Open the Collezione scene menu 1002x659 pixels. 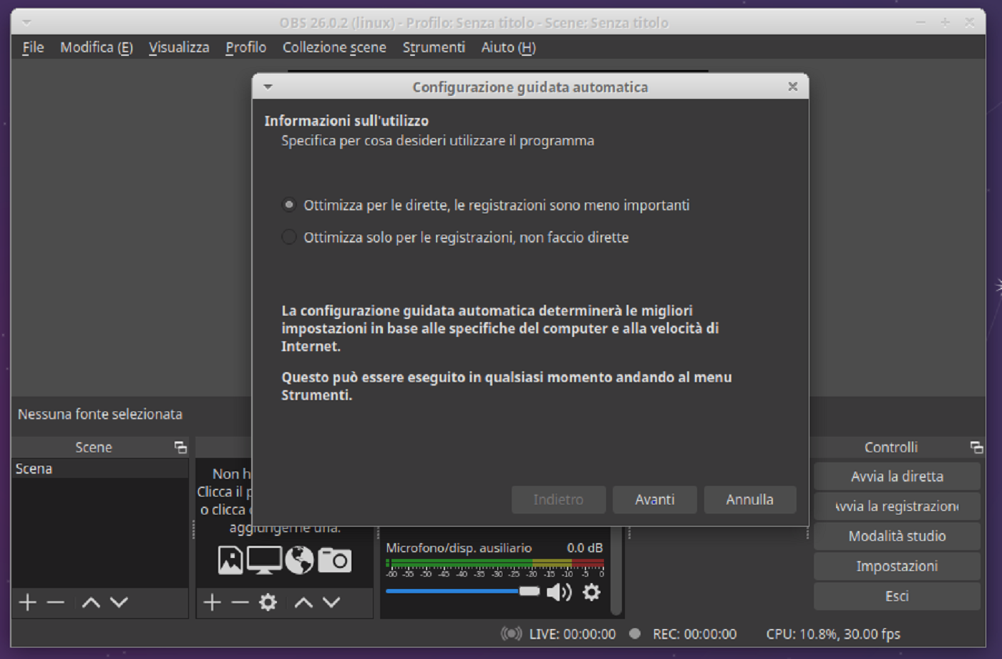[334, 47]
